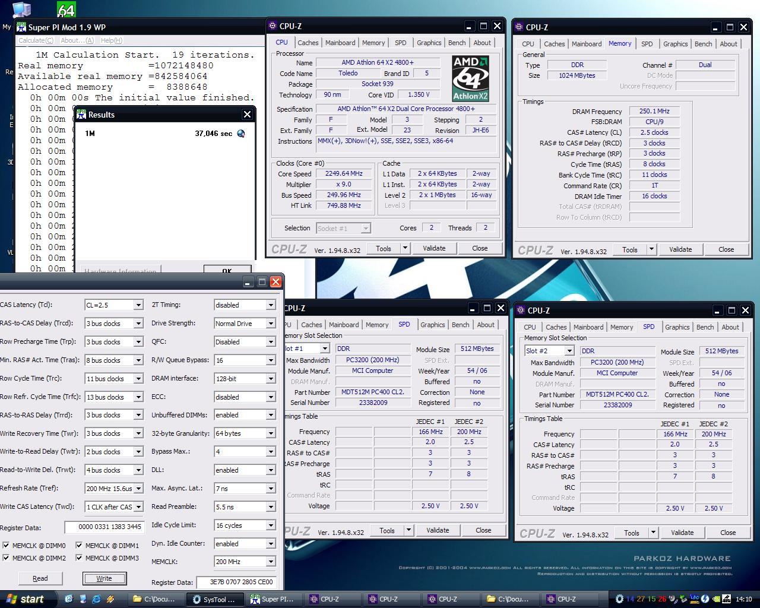The width and height of the screenshot is (760, 608).
Task: Click the 37.046 sec result text
Action: tap(214, 134)
